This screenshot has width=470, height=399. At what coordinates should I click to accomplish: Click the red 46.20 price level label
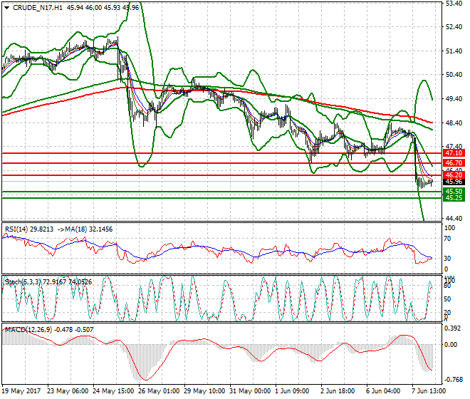[x=454, y=175]
